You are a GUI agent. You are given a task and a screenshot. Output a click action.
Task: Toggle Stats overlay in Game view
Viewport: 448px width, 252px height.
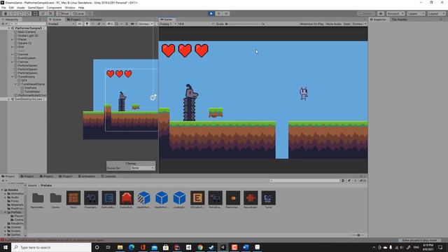(346, 24)
